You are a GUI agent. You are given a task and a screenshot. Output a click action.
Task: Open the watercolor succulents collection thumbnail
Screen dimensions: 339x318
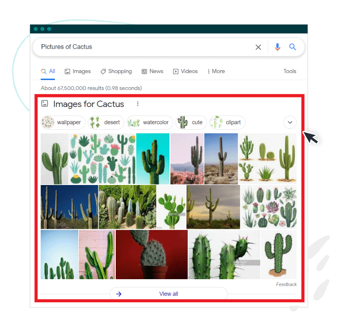269,207
